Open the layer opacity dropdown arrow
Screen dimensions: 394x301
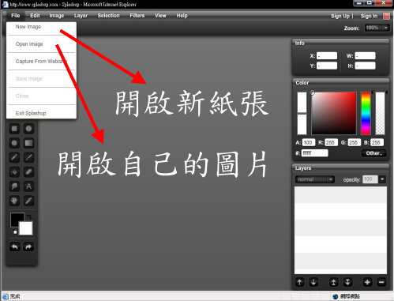382,179
